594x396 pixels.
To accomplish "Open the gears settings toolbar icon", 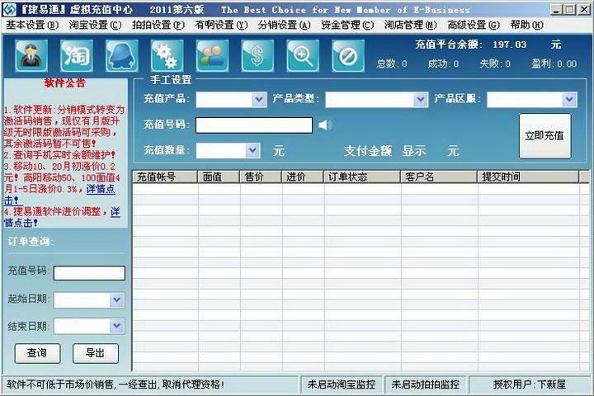I will [167, 56].
